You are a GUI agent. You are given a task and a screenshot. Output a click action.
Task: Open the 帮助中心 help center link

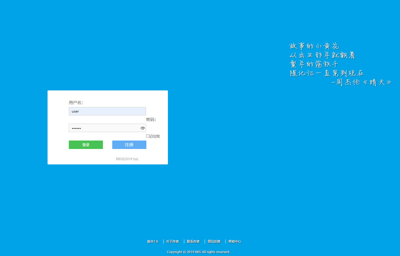click(234, 241)
